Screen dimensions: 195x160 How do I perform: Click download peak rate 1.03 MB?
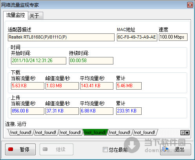click(x=62, y=86)
